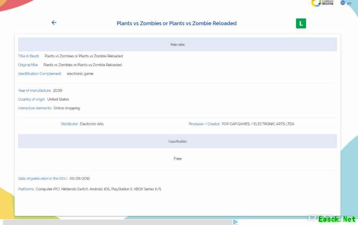Click the POP CAP GAMES producer entry

[258, 124]
